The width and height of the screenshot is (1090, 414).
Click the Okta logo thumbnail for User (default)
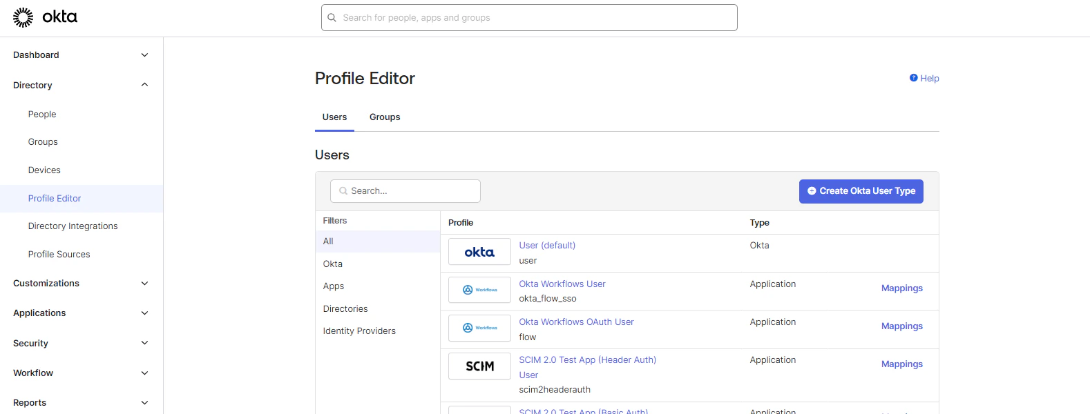(x=479, y=252)
